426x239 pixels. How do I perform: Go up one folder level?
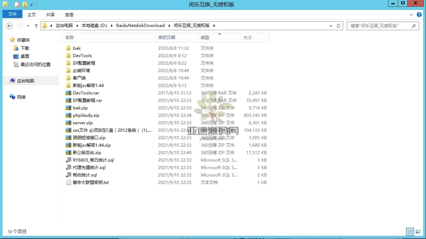(x=36, y=26)
